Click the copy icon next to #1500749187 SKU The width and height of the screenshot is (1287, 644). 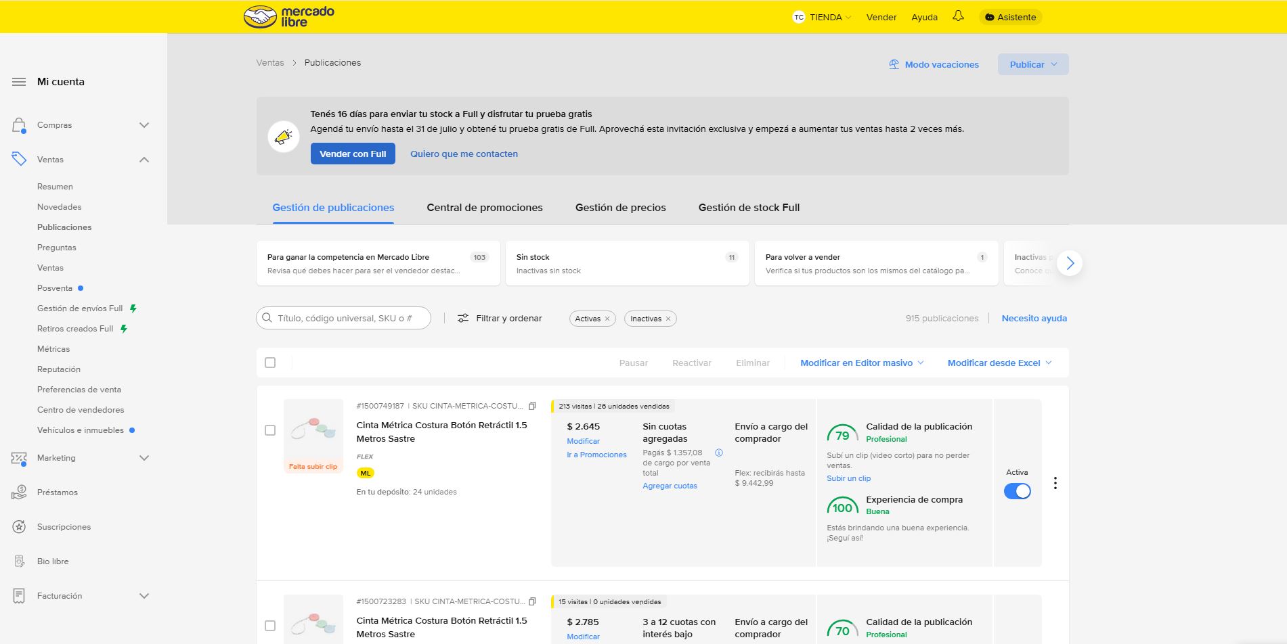[x=532, y=406]
